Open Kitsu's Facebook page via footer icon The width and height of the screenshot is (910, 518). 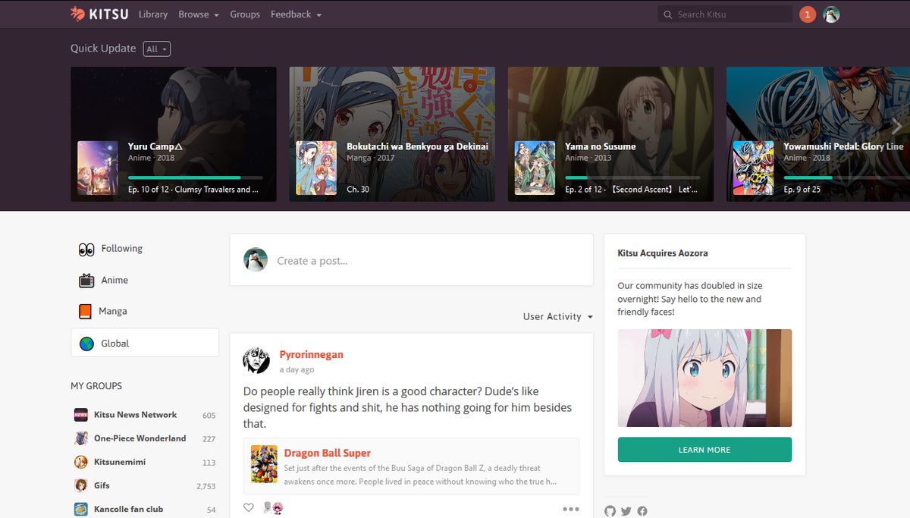[x=642, y=511]
